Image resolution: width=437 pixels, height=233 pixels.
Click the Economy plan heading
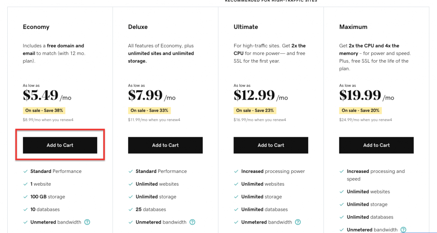pos(36,27)
